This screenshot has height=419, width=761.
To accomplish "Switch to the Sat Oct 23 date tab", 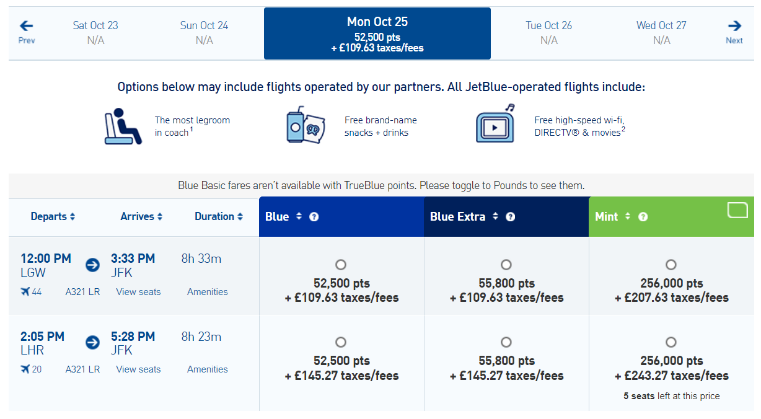I will coord(95,32).
